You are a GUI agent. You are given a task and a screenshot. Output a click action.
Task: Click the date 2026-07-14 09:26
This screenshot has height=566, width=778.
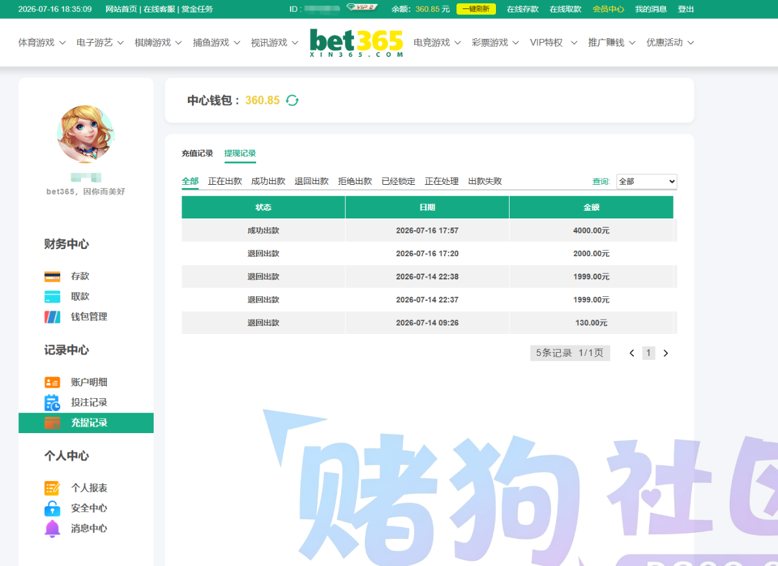(427, 323)
